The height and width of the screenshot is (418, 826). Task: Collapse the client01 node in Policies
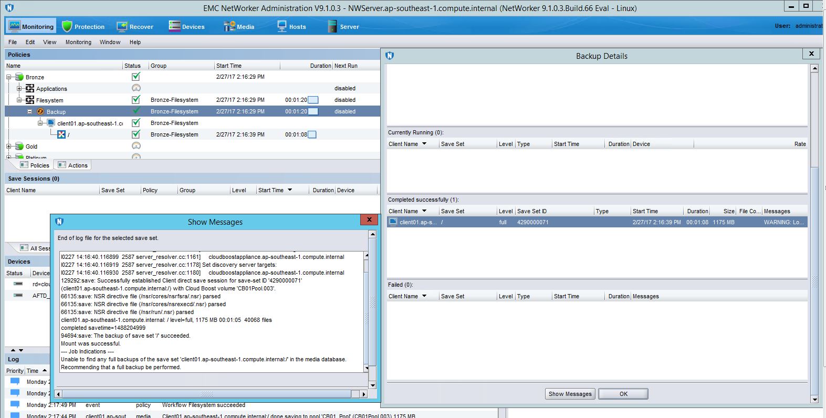coord(40,123)
